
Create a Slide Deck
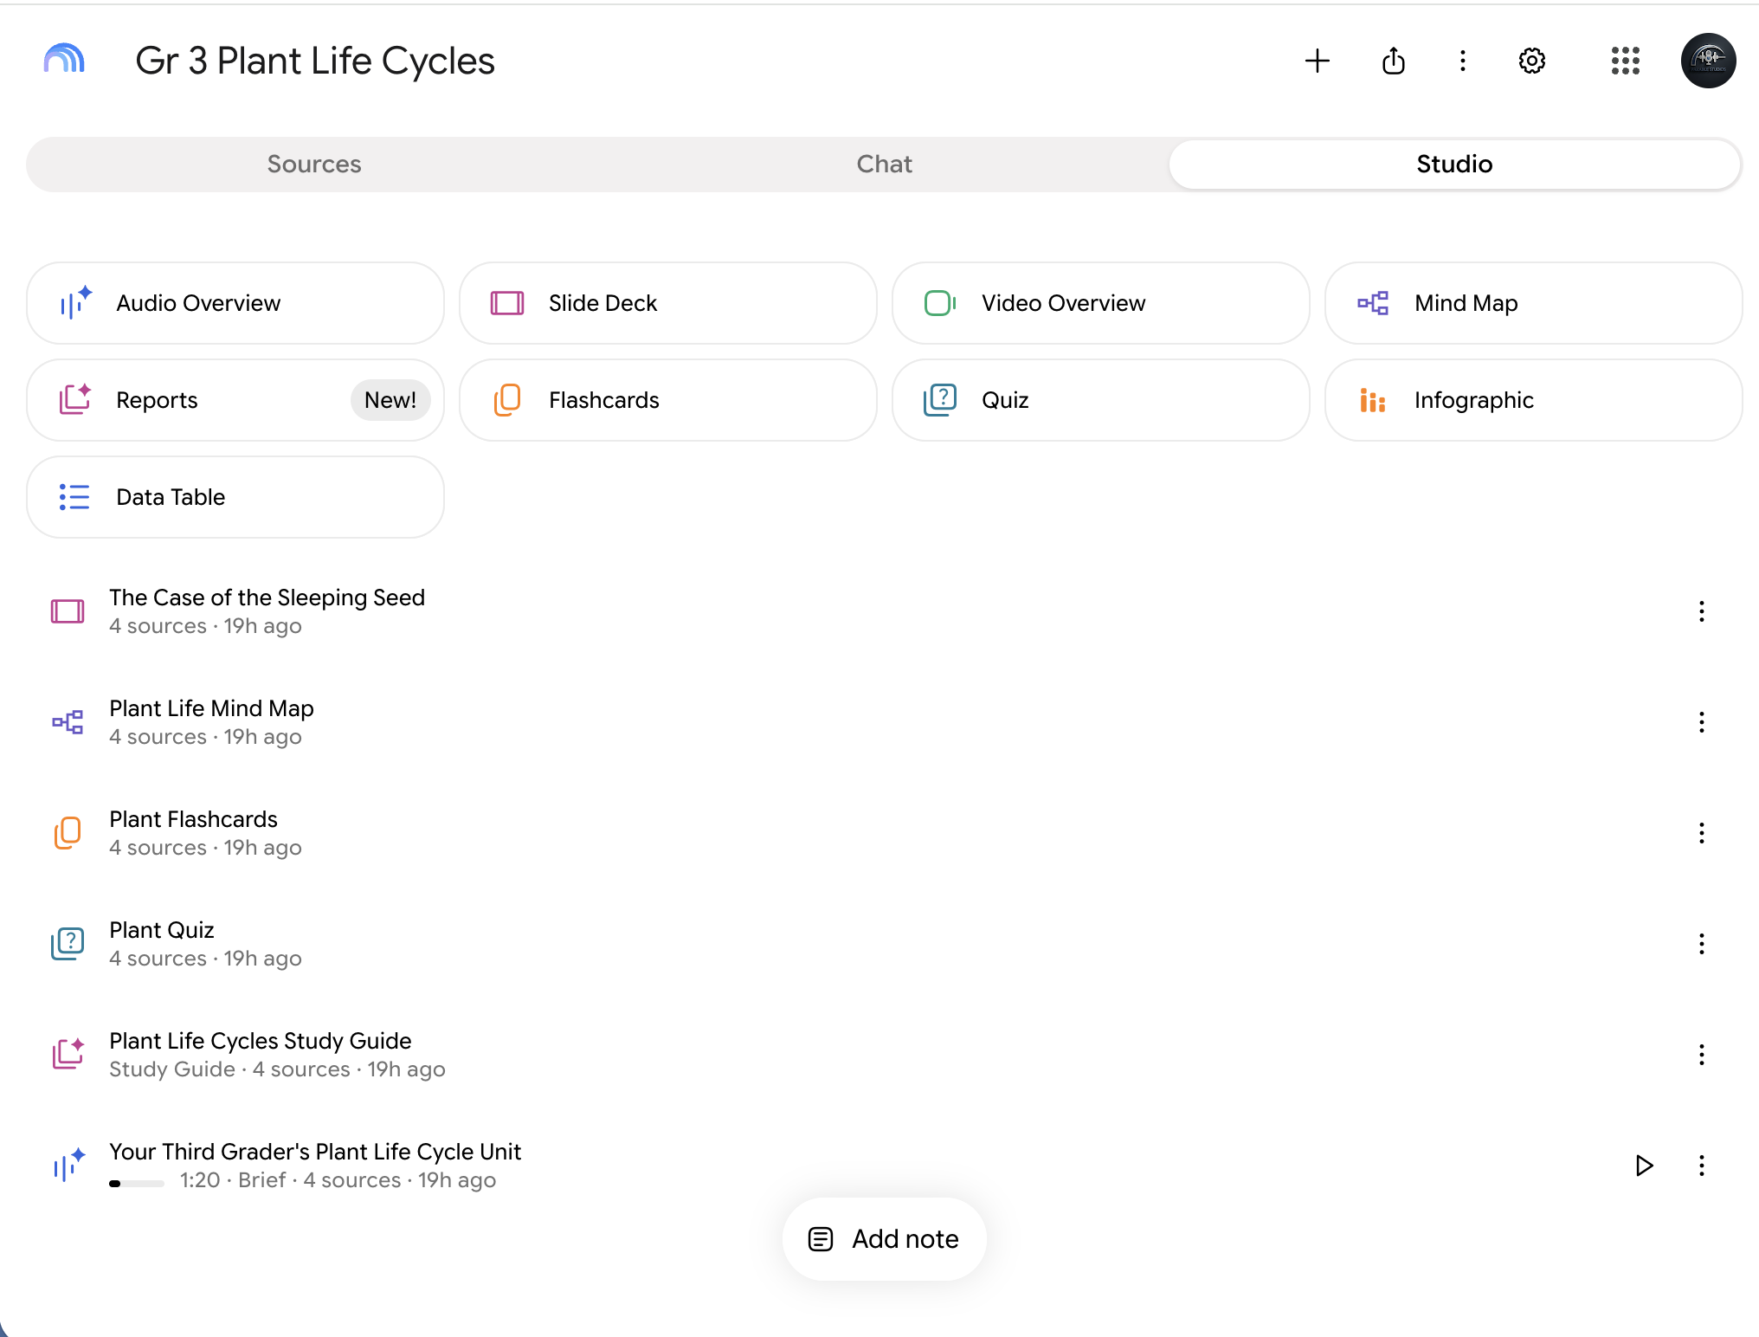point(668,303)
